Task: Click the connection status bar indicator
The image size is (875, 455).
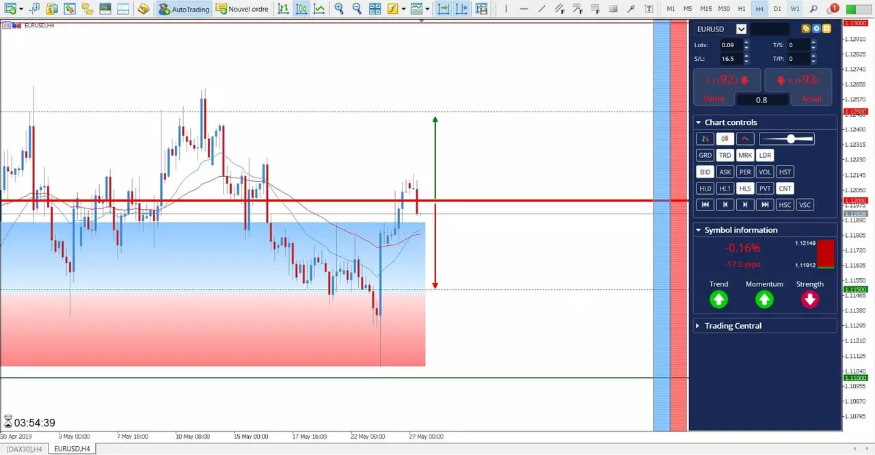Action: (x=858, y=9)
